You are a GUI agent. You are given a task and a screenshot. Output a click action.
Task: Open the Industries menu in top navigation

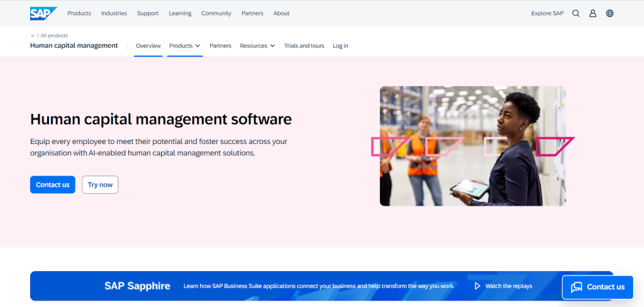(114, 13)
